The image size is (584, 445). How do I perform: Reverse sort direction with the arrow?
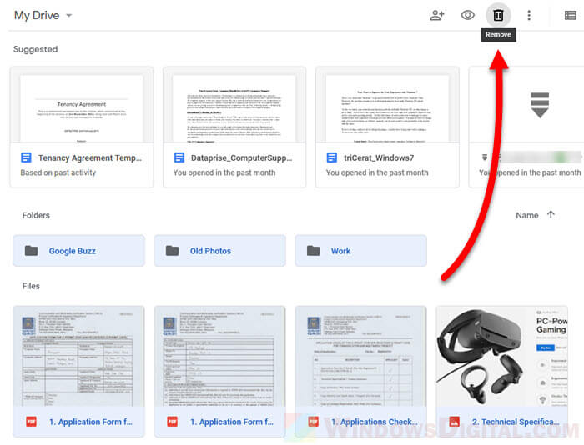(x=551, y=215)
